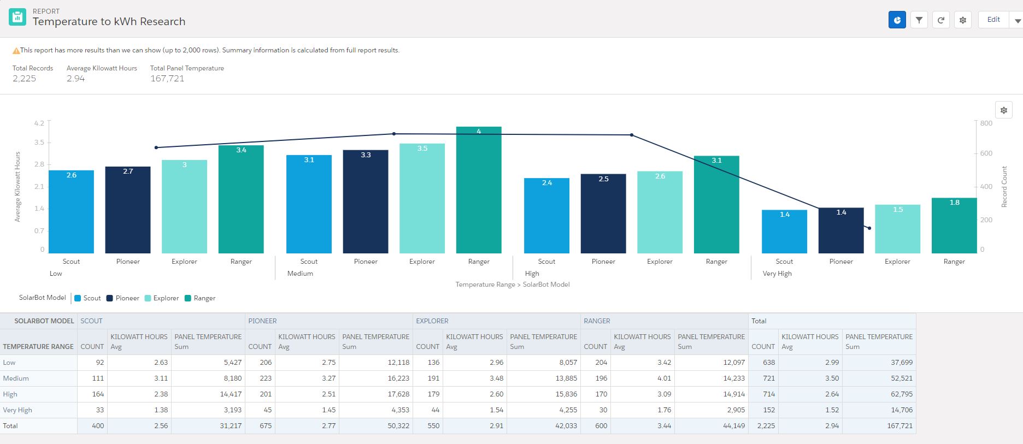
Task: Click the Total column header
Action: pyautogui.click(x=759, y=321)
